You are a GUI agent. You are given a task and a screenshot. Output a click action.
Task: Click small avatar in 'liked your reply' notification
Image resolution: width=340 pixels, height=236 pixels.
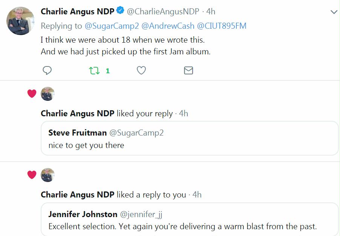tap(47, 94)
